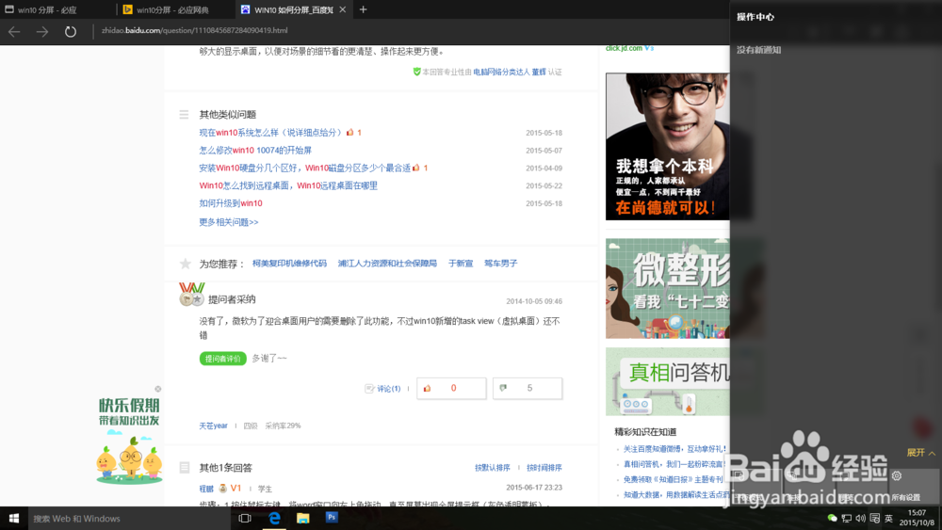Viewport: 942px width, 530px height.
Task: Open a new browser tab with plus icon
Action: pos(363,9)
